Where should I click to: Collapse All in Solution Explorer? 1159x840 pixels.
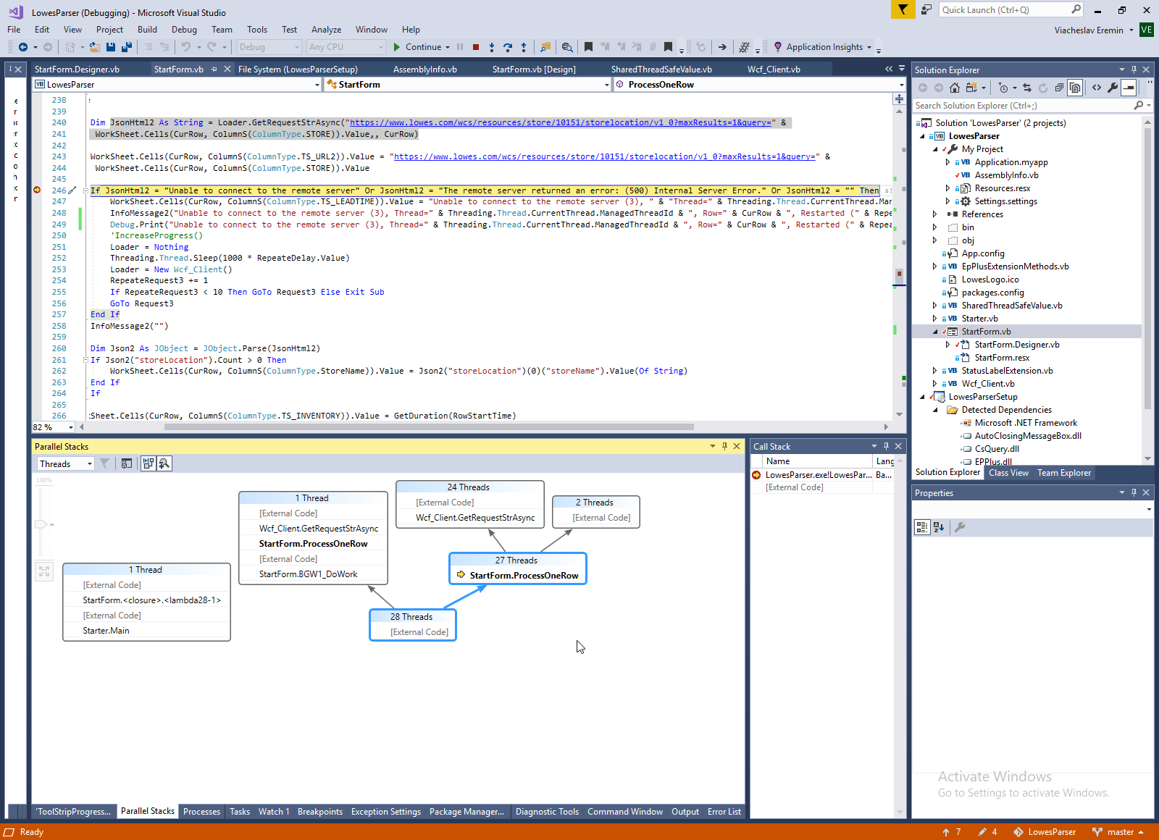[1059, 88]
